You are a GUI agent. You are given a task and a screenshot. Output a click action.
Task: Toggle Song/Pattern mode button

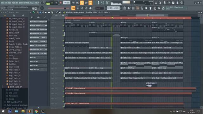point(48,3)
